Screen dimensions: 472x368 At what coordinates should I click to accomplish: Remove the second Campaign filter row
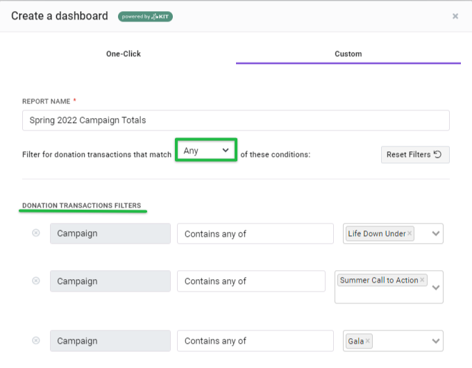click(36, 281)
